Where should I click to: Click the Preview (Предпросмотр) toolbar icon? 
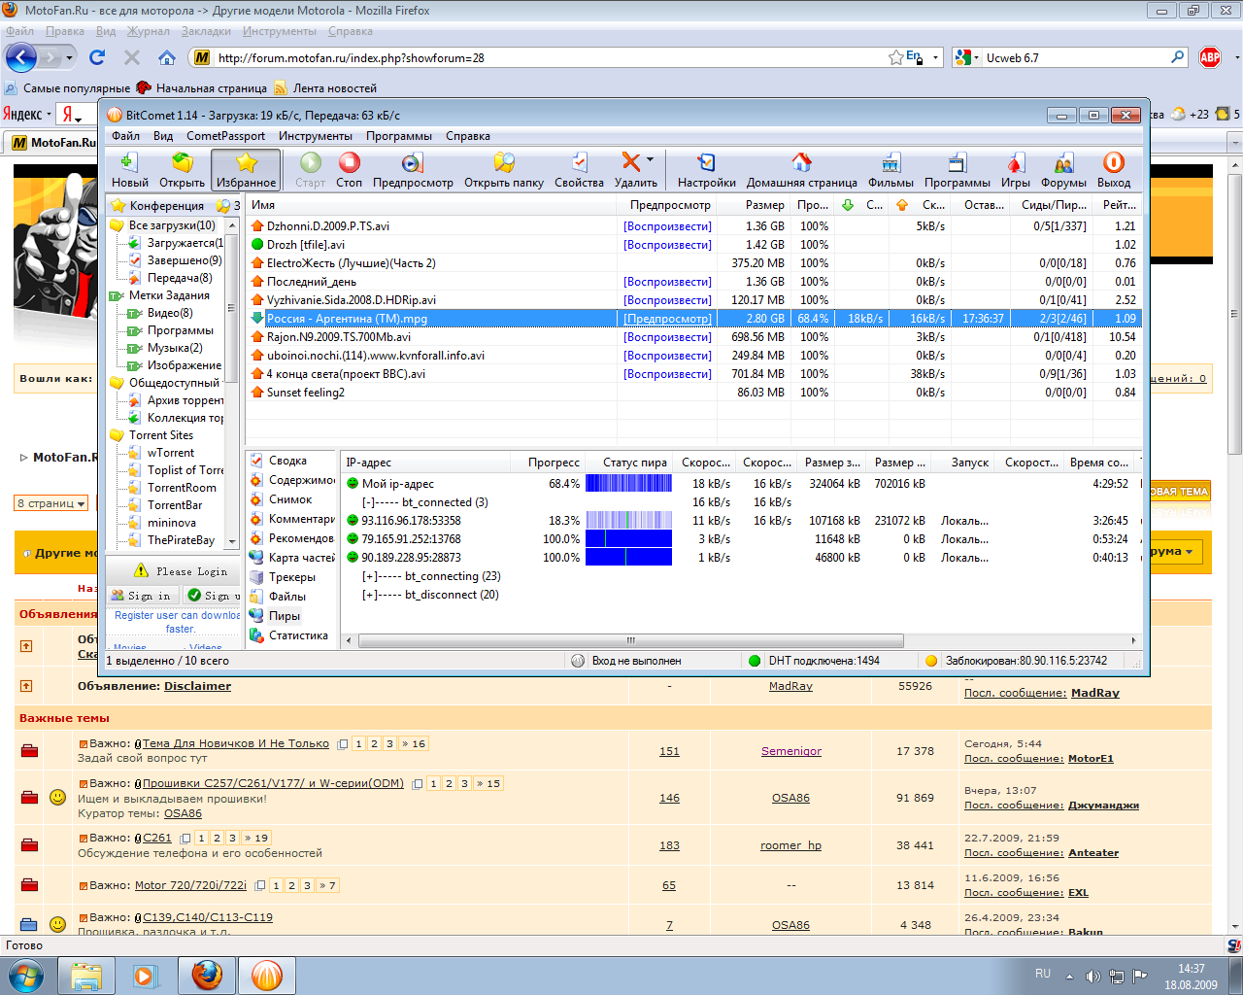point(413,169)
